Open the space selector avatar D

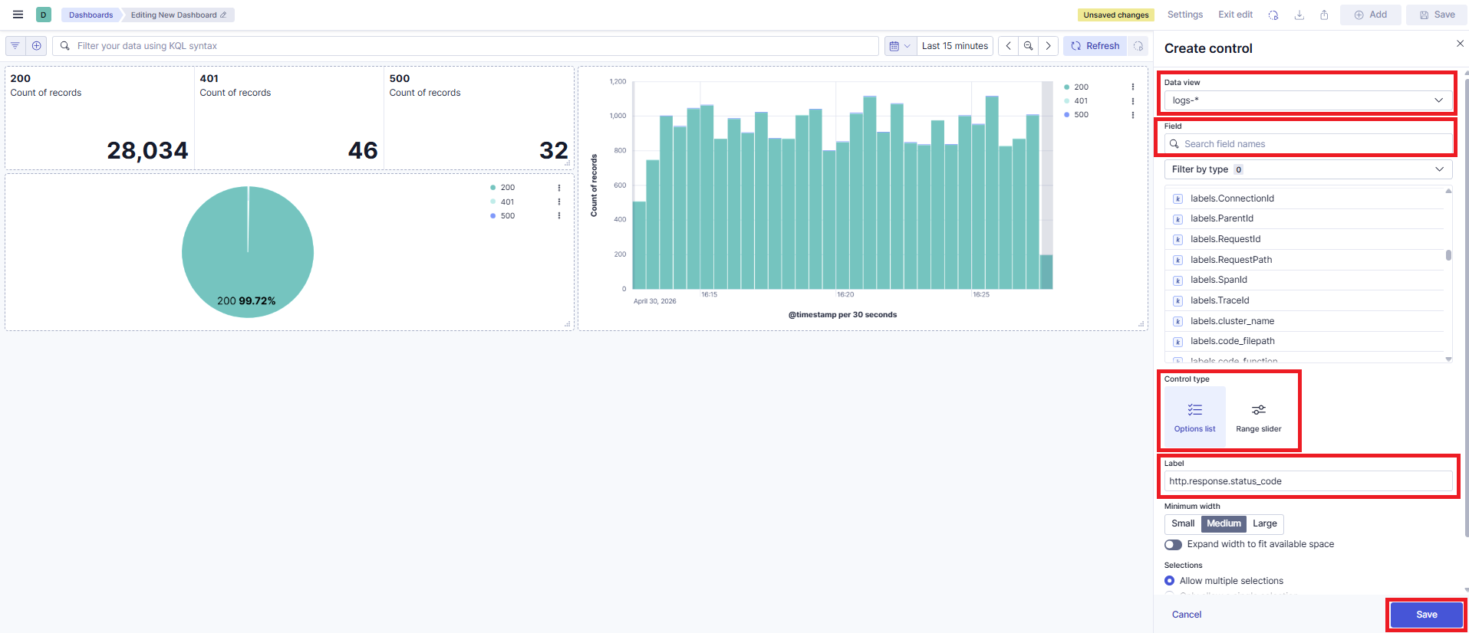point(44,15)
